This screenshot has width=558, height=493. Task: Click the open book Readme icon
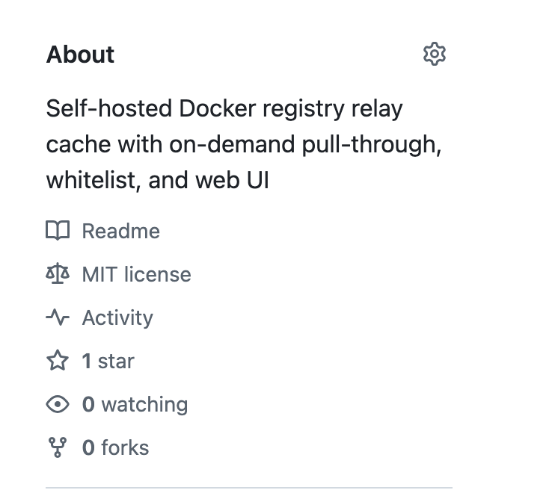tap(58, 231)
